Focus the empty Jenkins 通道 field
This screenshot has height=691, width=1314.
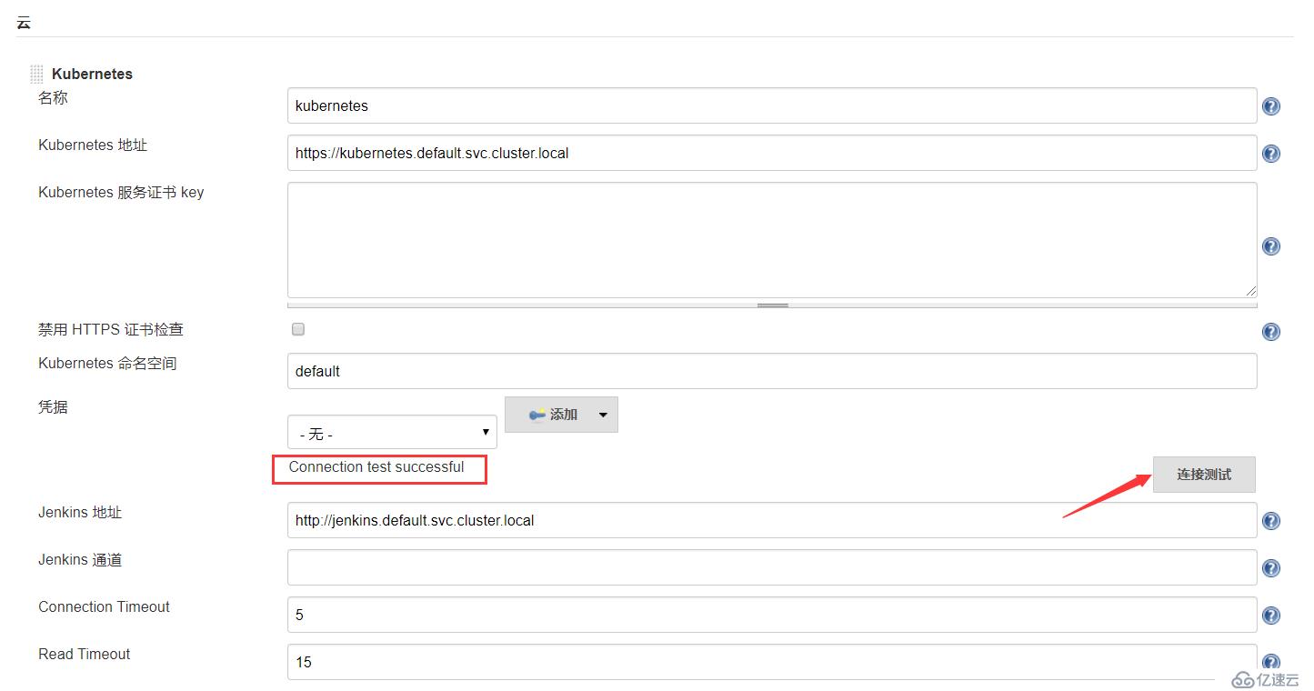point(772,567)
